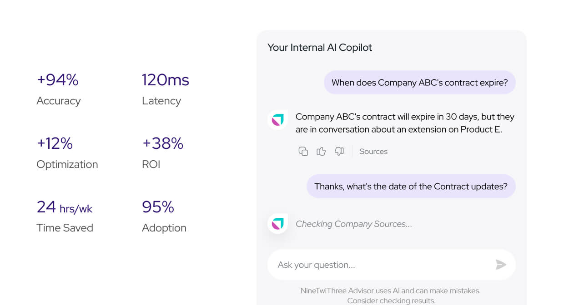Click the +12% Optimization statistic
The width and height of the screenshot is (564, 305).
67,153
